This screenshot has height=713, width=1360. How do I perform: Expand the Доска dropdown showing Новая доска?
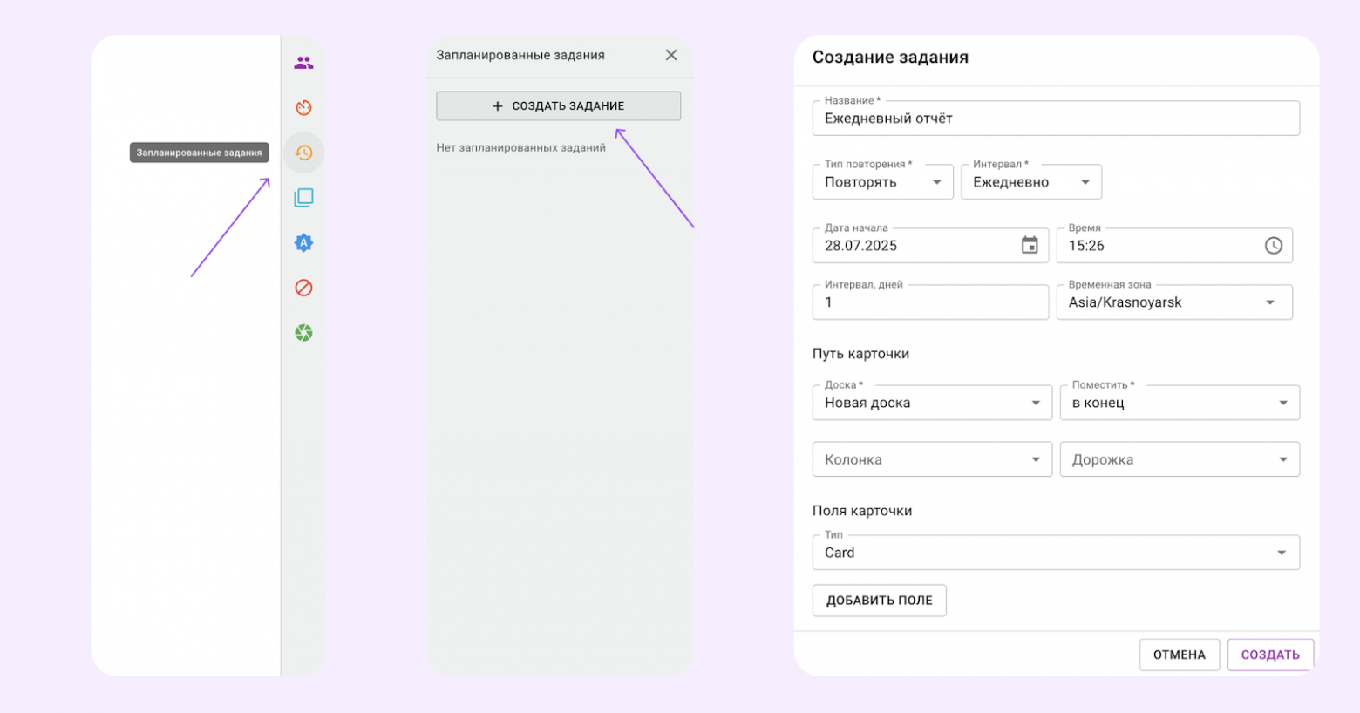(x=1037, y=402)
